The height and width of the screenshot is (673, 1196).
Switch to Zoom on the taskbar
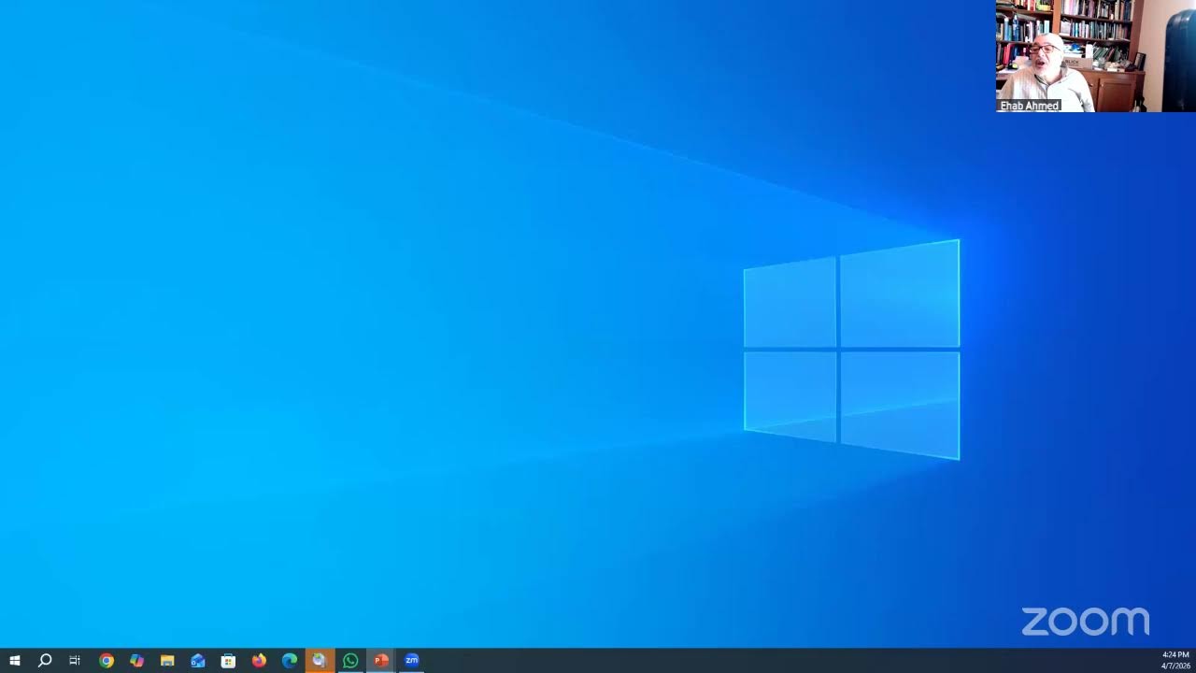pos(411,661)
